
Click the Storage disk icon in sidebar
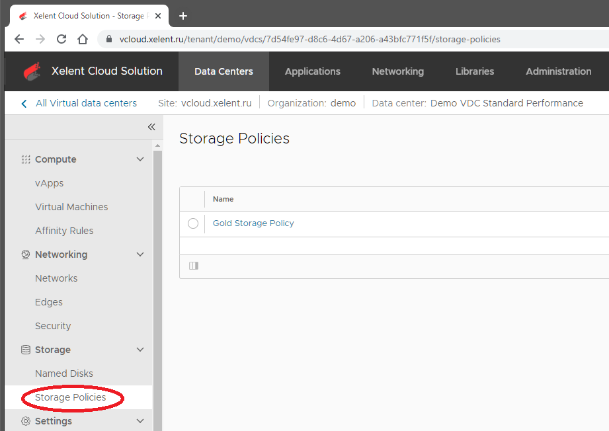coord(26,350)
